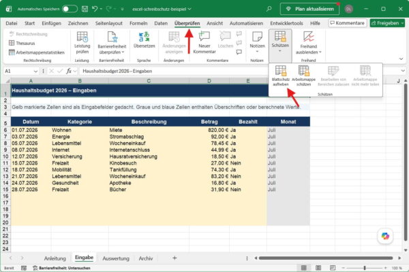The height and width of the screenshot is (272, 409).
Task: Click the macro record status bar icon
Action: 24,268
